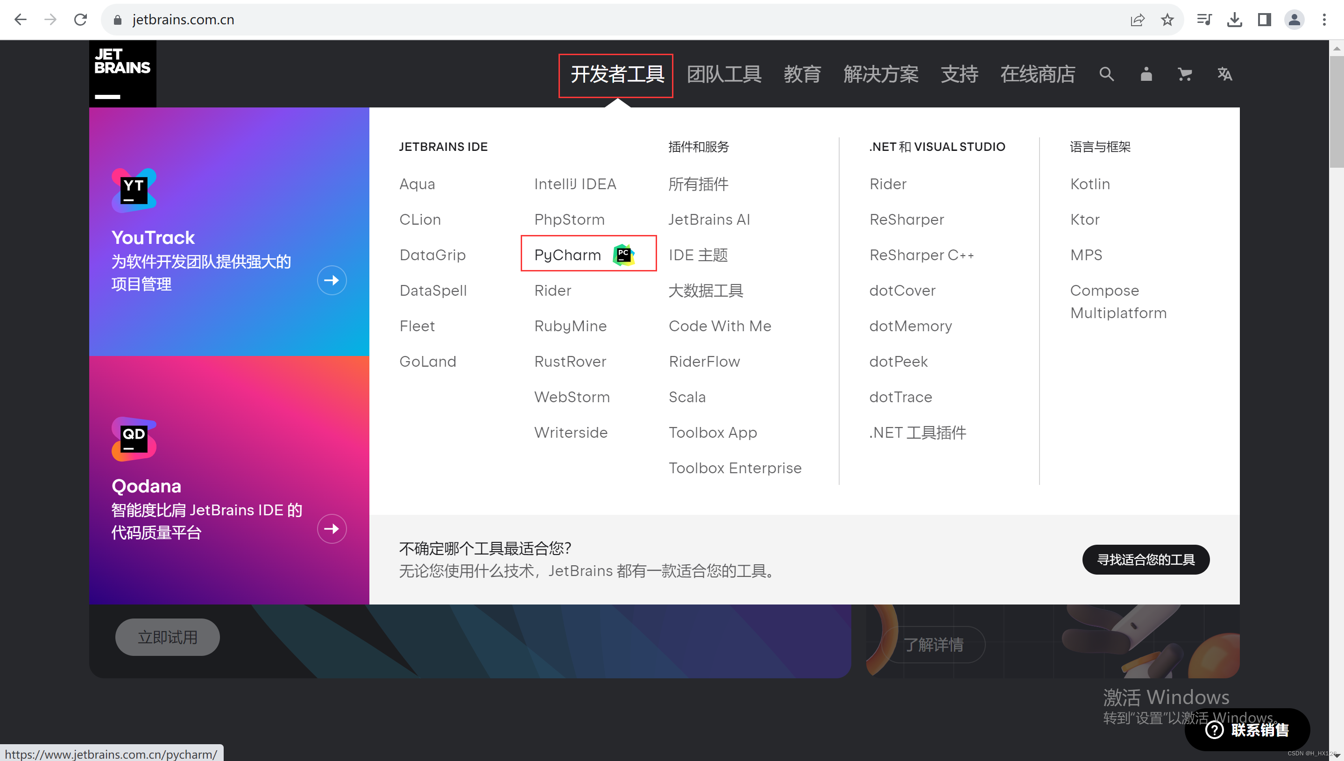Screen dimensions: 1344x761
Task: Open the RustRover link
Action: tap(570, 362)
